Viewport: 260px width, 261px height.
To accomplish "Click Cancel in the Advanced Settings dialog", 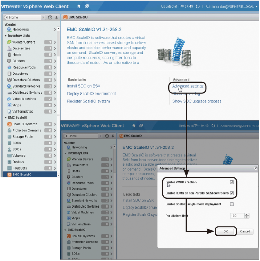I will 245,232.
